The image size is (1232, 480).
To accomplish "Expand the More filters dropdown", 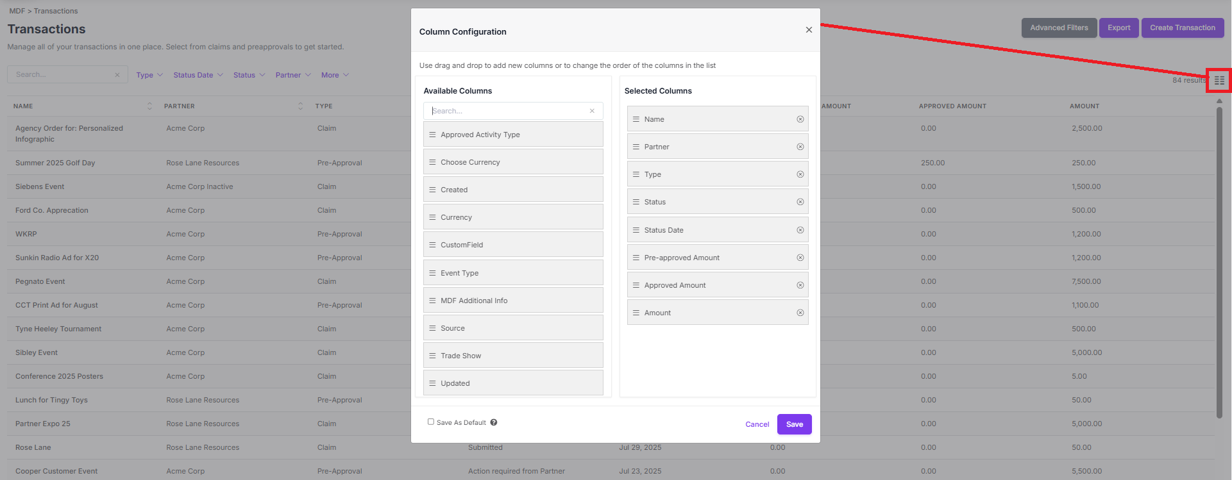I will (x=335, y=75).
